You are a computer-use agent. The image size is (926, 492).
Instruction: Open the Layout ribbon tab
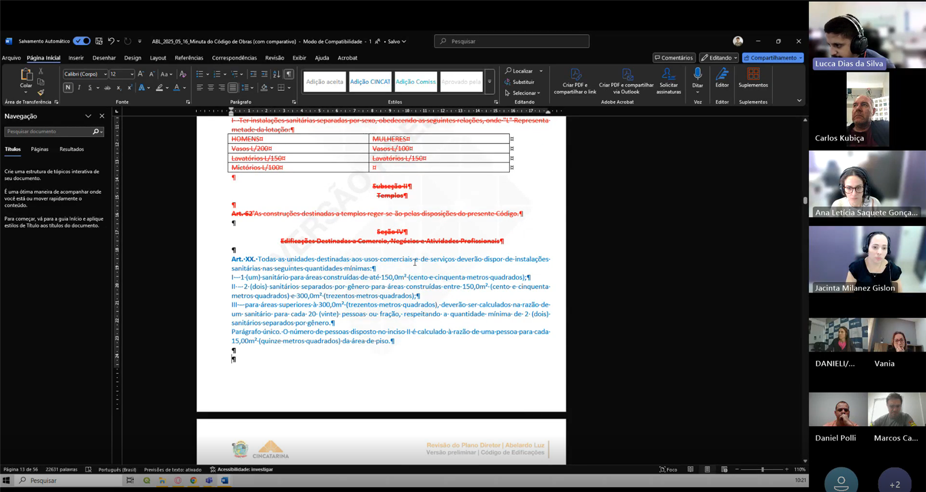(158, 58)
